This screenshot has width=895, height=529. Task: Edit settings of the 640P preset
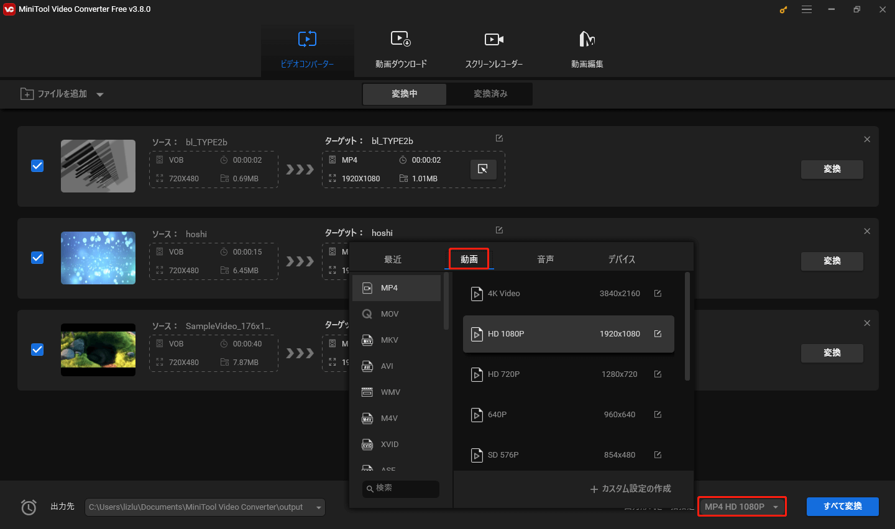(658, 414)
